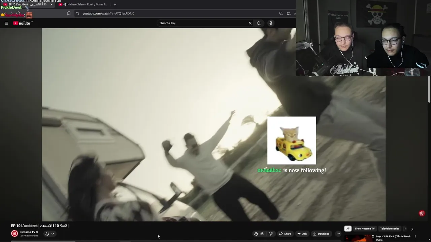Click the 'PickleDevil:' chat username

(x=11, y=7)
